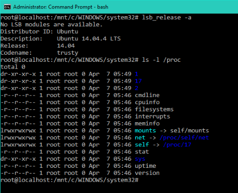Viewport: 238px width, 193px height.
Task: Click the blue 'sys' directory entry
Action: [140, 159]
